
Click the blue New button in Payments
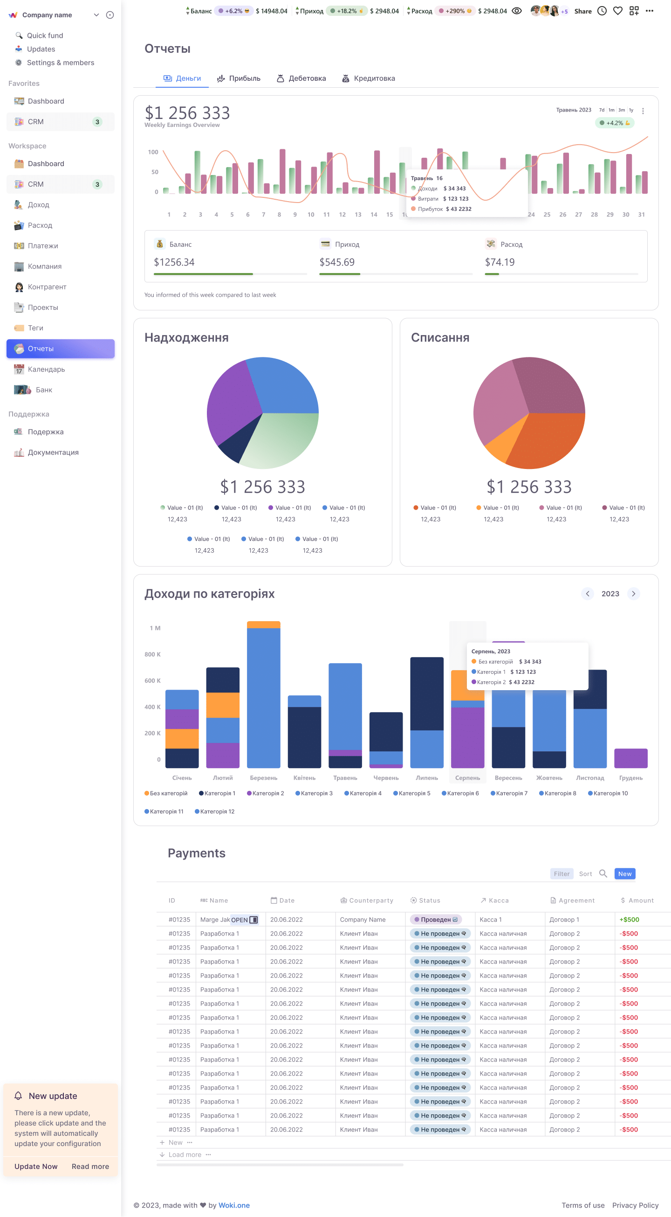[x=625, y=874]
